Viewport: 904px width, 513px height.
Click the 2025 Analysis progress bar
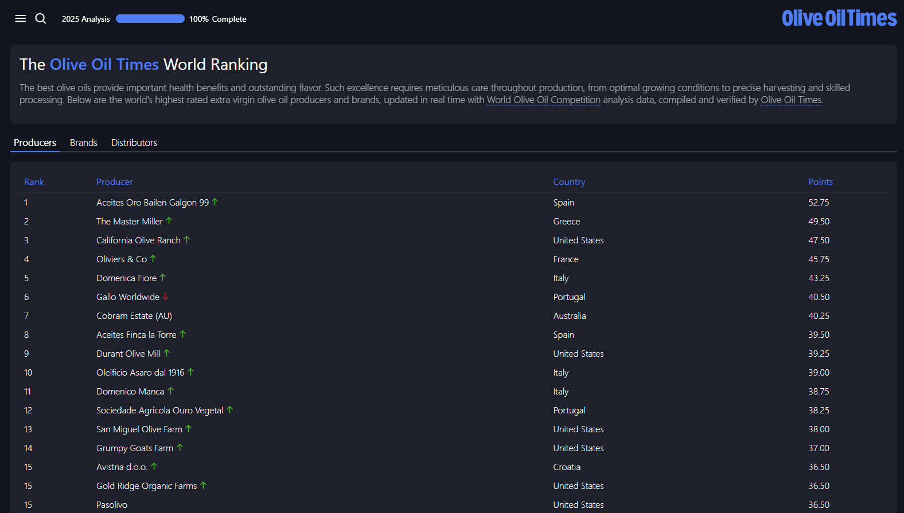(x=150, y=19)
